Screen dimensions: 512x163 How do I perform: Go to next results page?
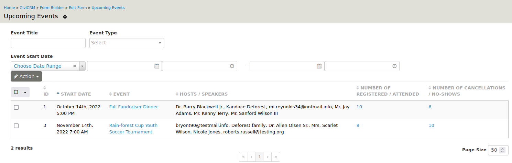(268, 157)
